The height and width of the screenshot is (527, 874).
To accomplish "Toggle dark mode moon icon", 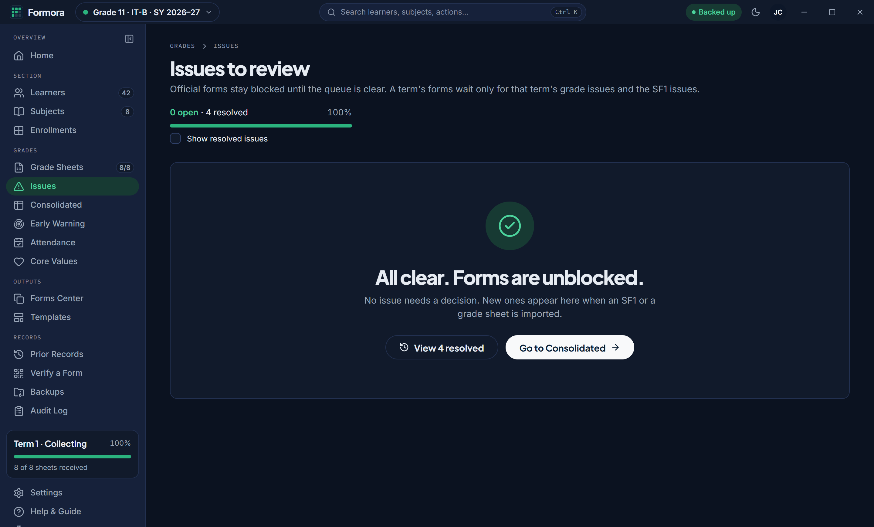I will click(756, 12).
